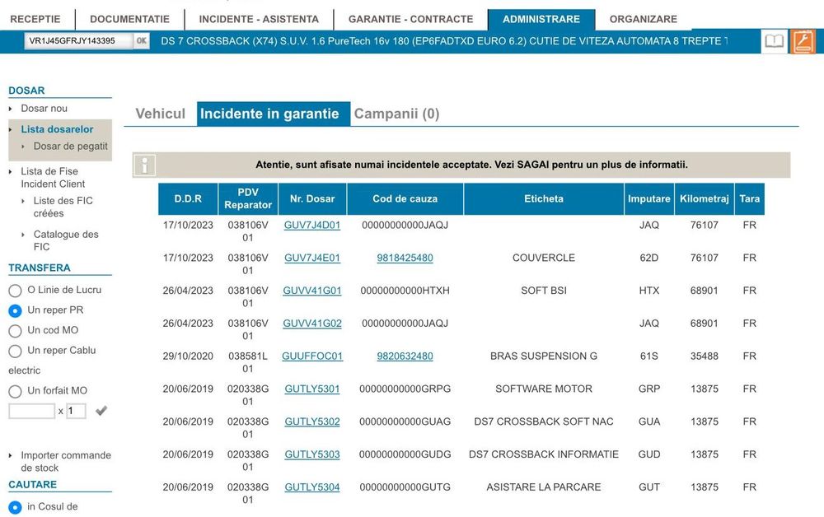
Task: Click 'SOFT BSI' label cell
Action: pos(544,291)
